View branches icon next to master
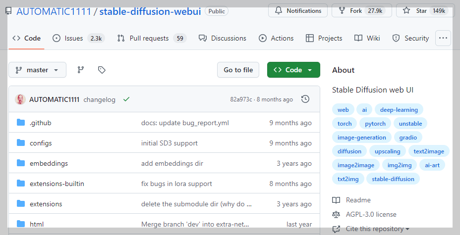The width and height of the screenshot is (460, 235). (81, 70)
